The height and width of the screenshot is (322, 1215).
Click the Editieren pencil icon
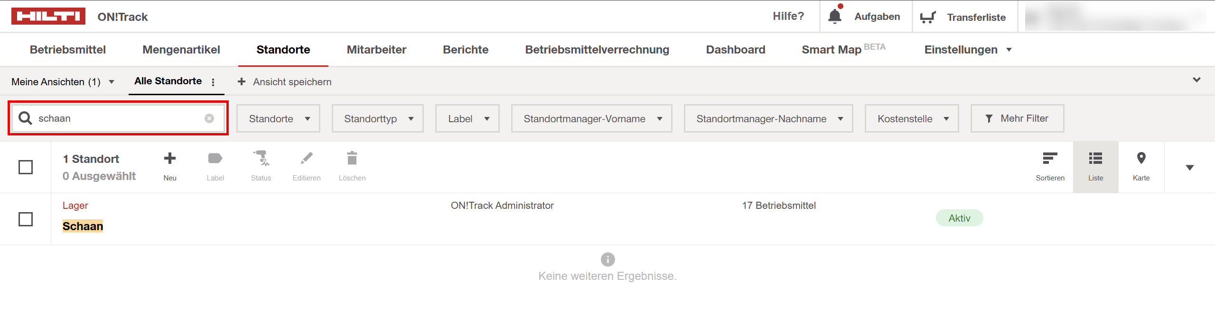[x=307, y=159]
